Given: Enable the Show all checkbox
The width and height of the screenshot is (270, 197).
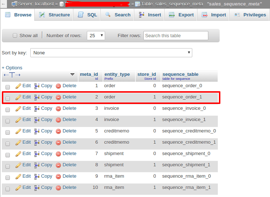Looking at the screenshot, I should click(x=15, y=35).
